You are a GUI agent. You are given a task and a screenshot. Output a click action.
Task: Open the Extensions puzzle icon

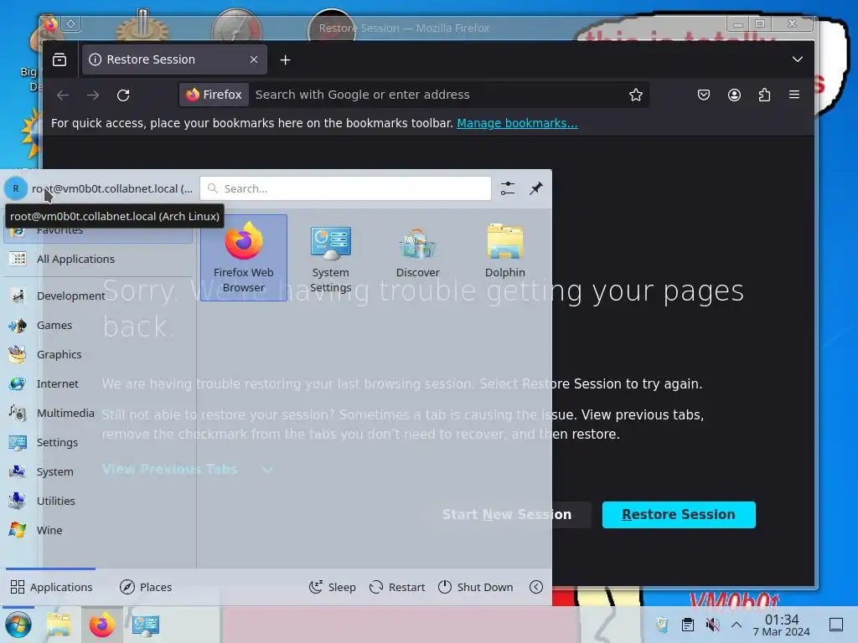(x=764, y=95)
